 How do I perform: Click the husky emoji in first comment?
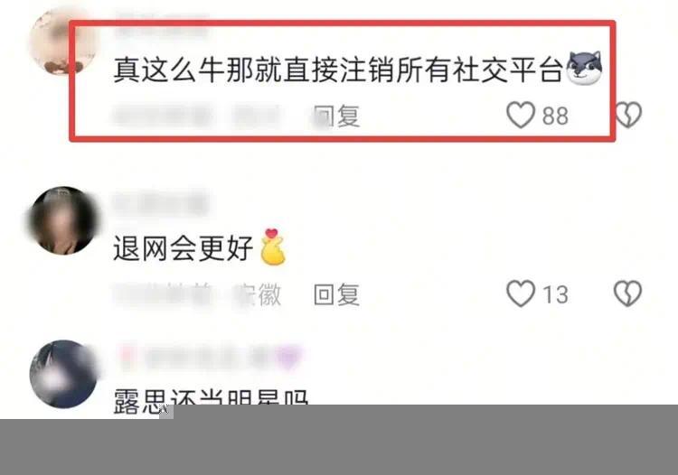pos(584,69)
